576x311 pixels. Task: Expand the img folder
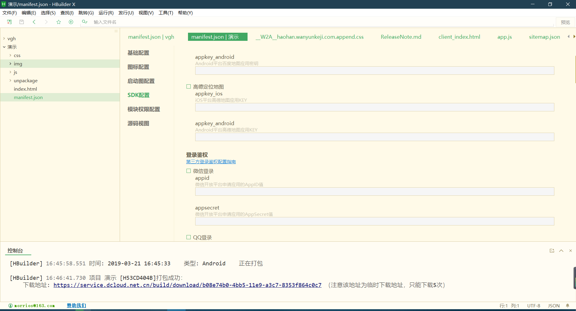[x=10, y=64]
